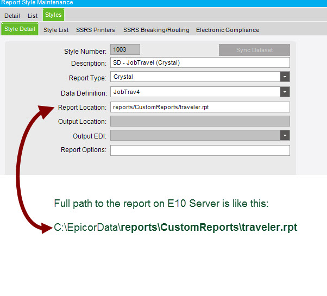Click the Style Number field showing 1003
Viewport: 327px width, 296px height.
tap(125, 49)
